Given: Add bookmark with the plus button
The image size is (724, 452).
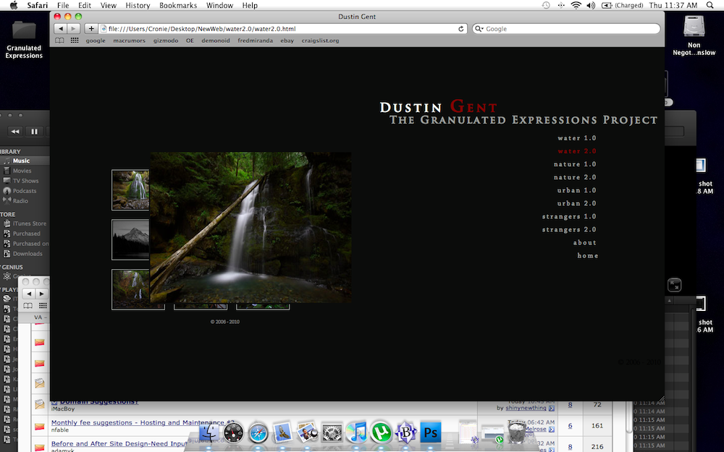Looking at the screenshot, I should tap(91, 29).
